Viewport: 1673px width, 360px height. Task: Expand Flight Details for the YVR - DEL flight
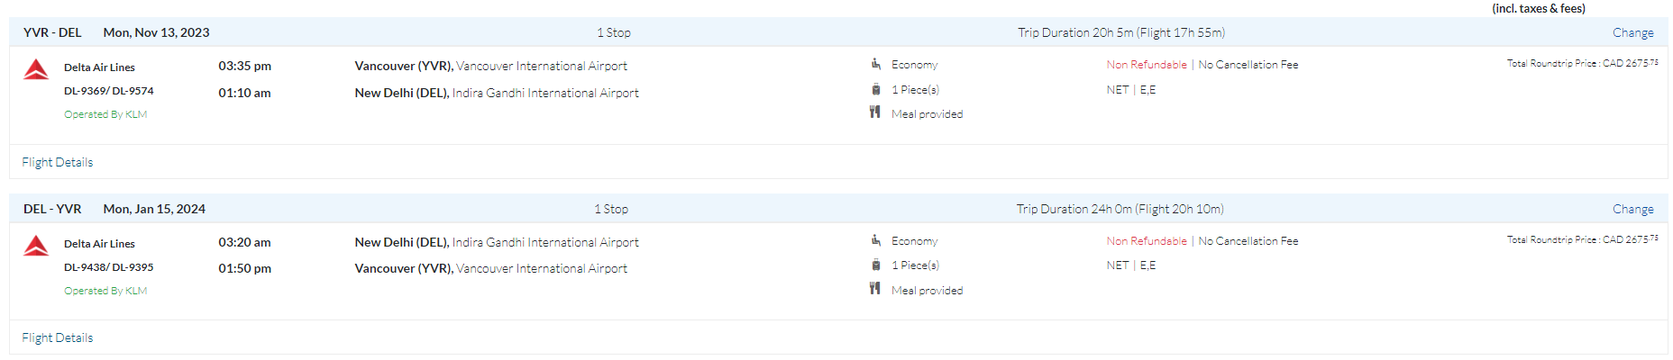[58, 162]
